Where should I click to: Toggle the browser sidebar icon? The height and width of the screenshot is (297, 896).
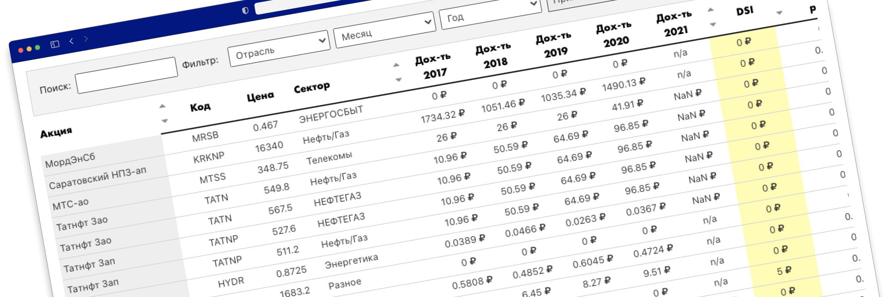tap(55, 44)
